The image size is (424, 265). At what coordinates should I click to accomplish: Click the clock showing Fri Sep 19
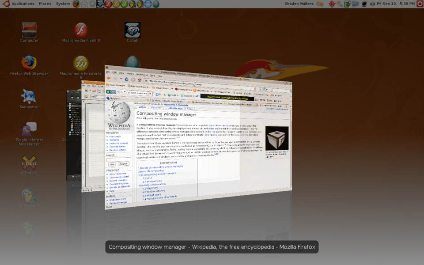point(396,4)
